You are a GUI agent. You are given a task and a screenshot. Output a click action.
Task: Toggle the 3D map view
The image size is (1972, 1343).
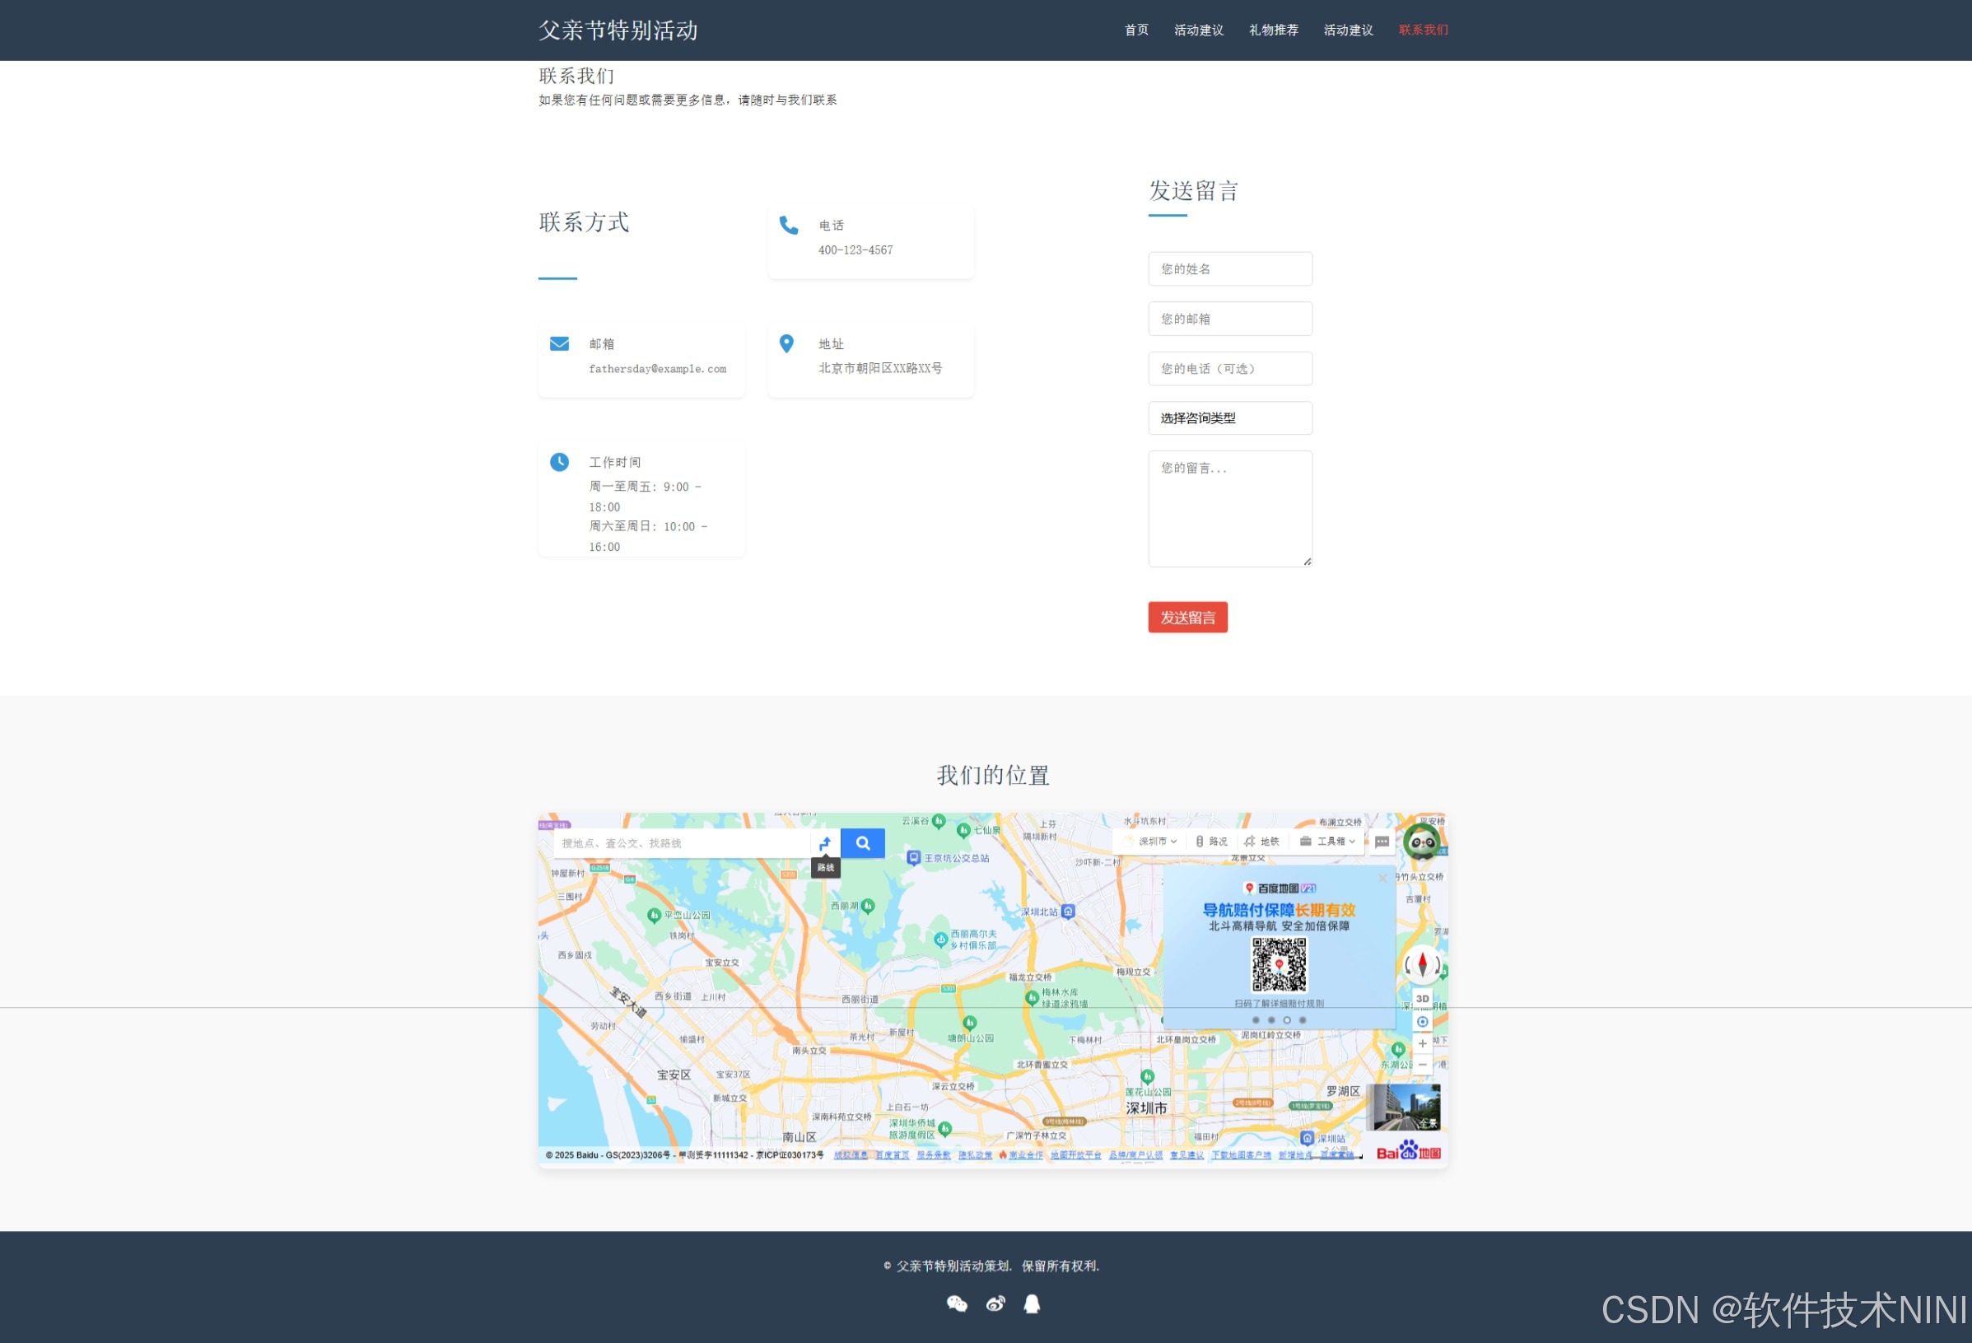pyautogui.click(x=1422, y=999)
